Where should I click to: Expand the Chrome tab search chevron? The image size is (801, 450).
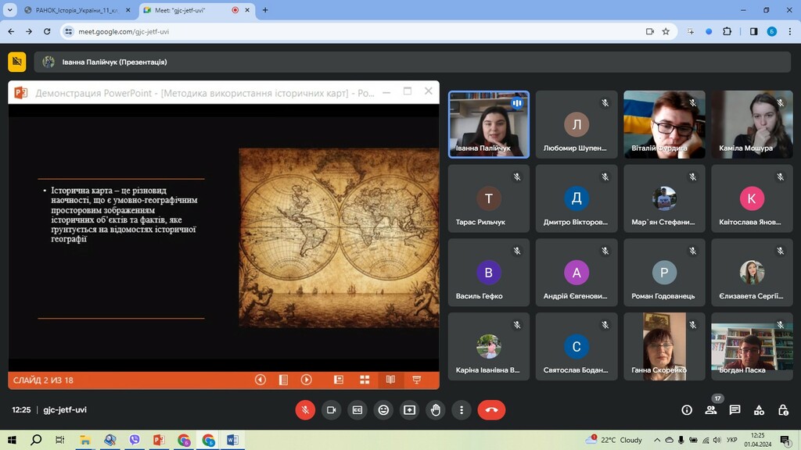(x=10, y=10)
